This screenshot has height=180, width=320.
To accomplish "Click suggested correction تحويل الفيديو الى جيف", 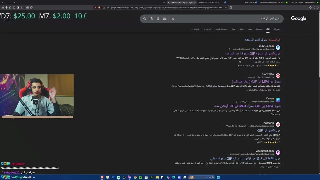I will 256,40.
